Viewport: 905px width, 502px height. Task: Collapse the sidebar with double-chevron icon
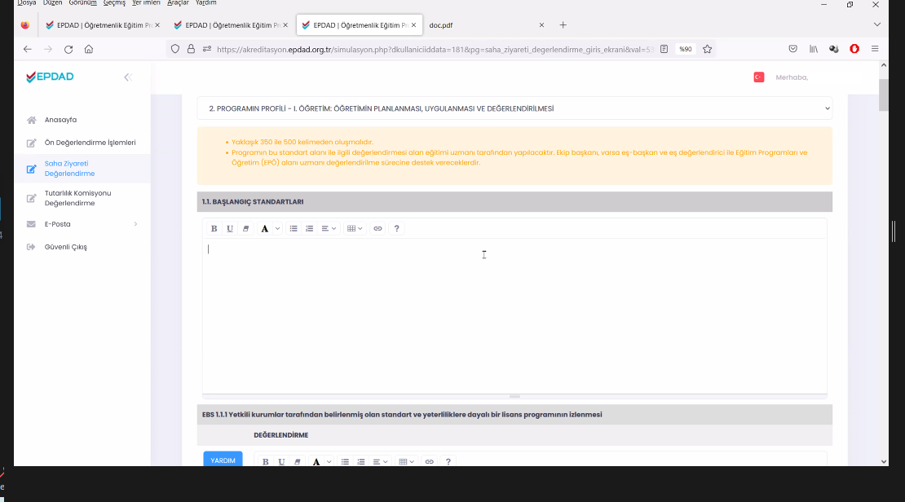click(x=127, y=77)
